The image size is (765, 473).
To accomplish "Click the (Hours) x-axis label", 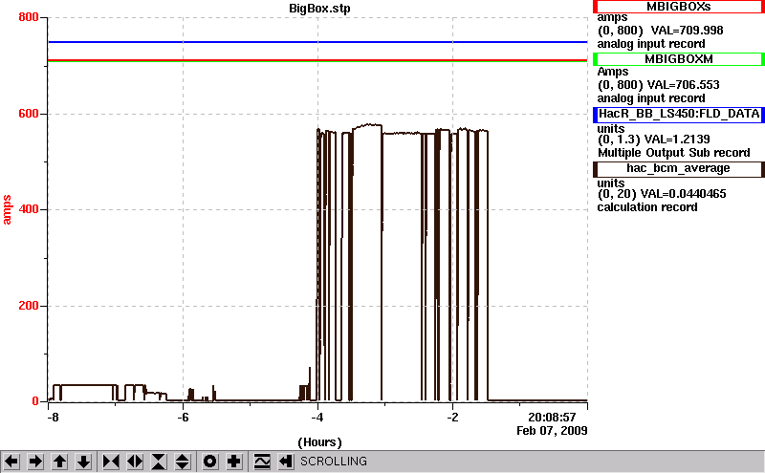I will click(319, 442).
